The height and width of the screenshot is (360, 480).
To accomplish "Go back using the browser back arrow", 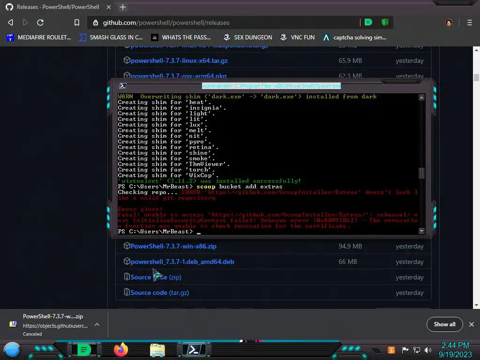I will [10, 22].
